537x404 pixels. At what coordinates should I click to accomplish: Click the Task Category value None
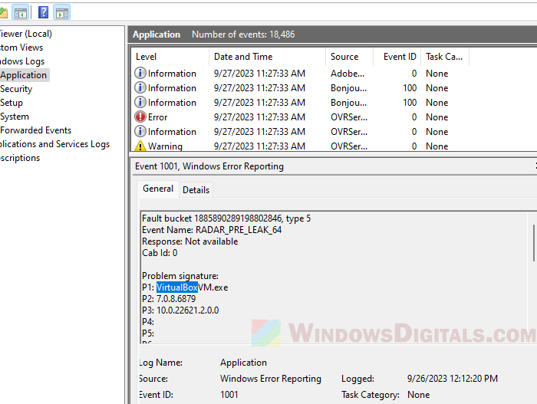419,394
